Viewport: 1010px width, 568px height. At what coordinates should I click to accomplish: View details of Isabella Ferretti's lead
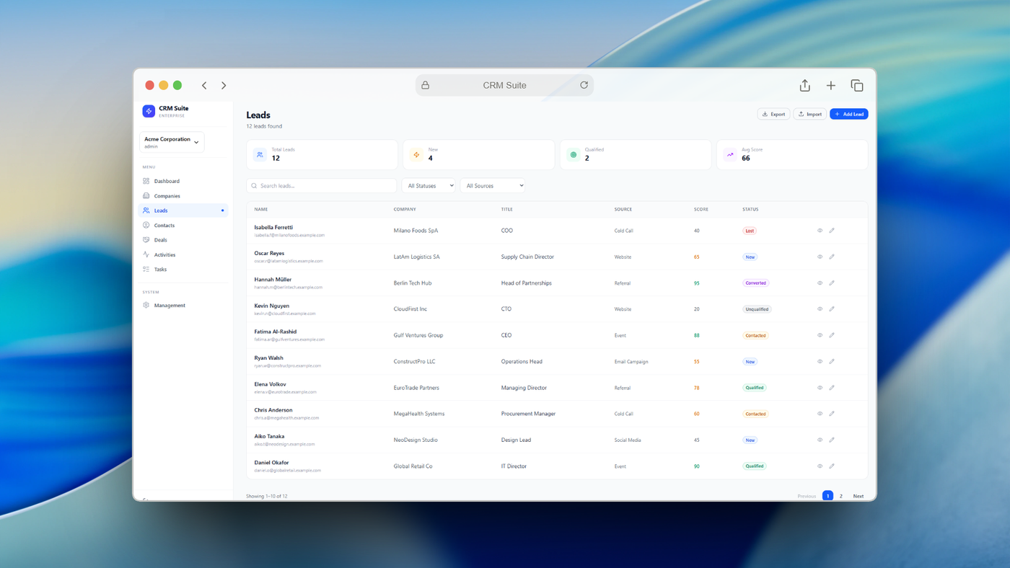coord(819,230)
